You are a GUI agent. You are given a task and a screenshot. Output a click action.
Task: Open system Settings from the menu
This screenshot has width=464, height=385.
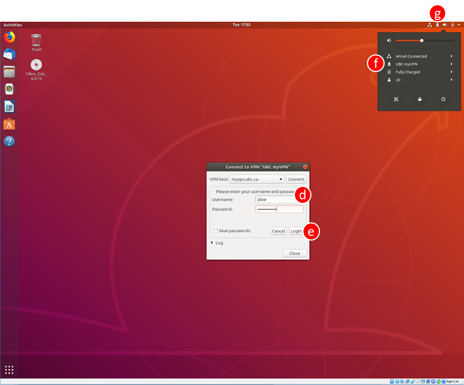(396, 99)
